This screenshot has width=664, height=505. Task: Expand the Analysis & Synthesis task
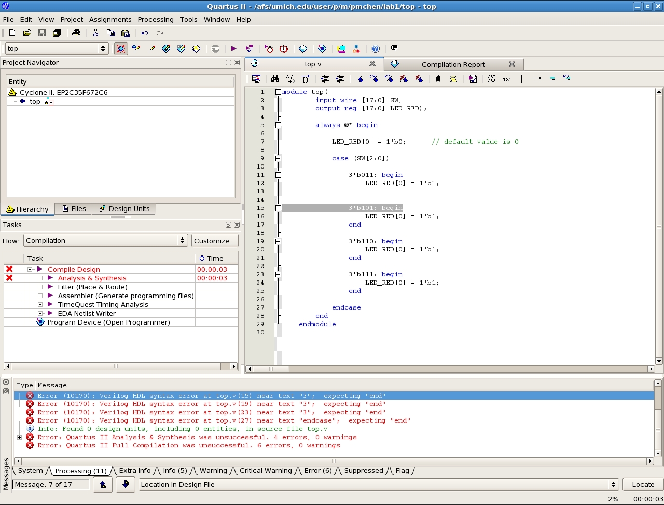pyautogui.click(x=40, y=278)
